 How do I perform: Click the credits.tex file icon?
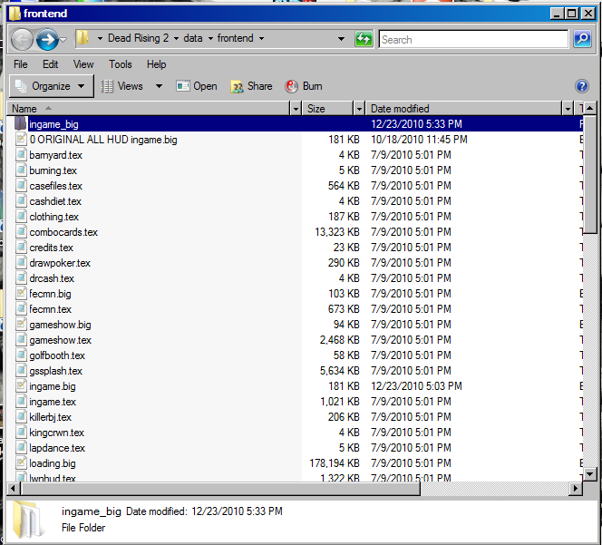tap(21, 247)
